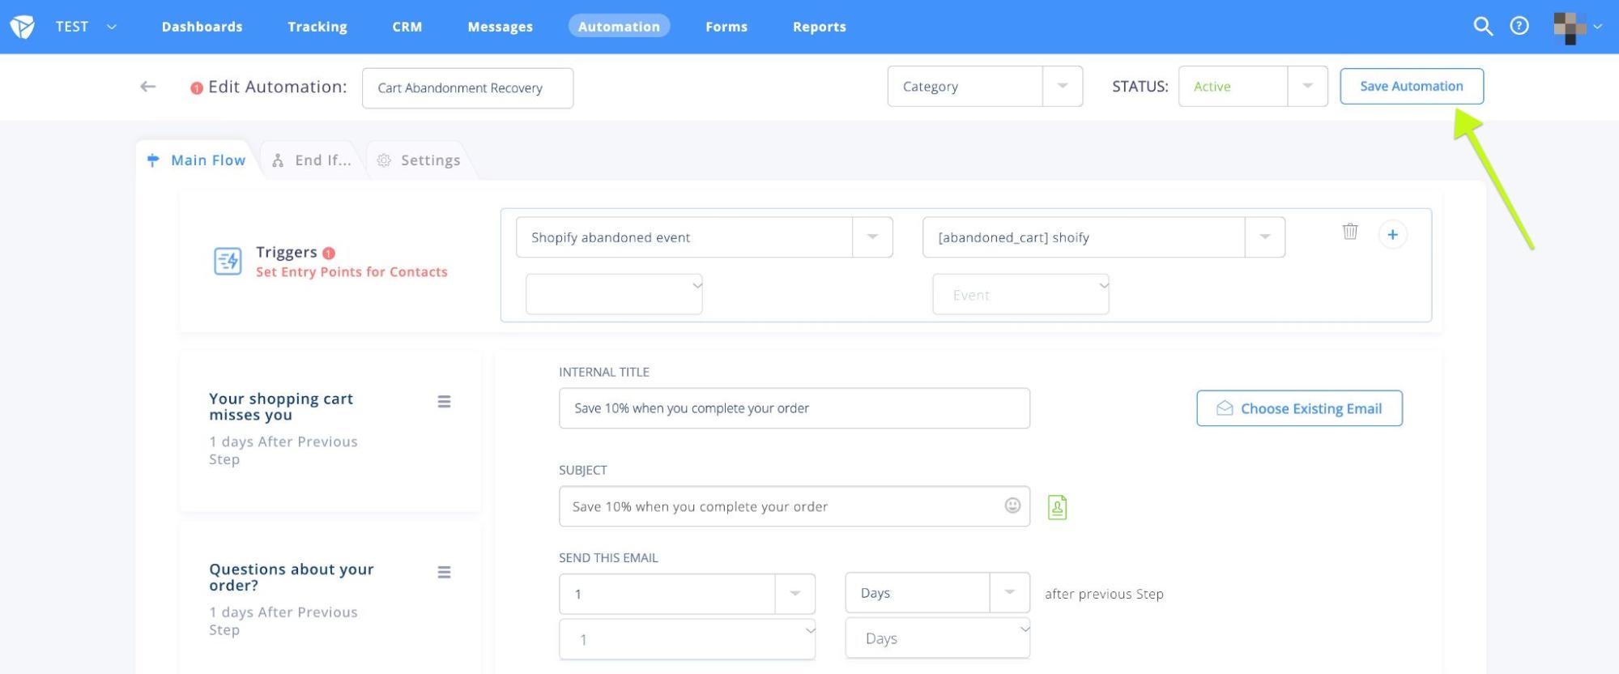This screenshot has width=1619, height=674.
Task: Open the help question mark icon
Action: pyautogui.click(x=1519, y=27)
